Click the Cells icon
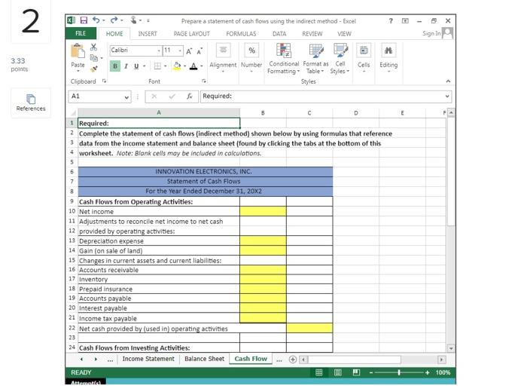 [364, 51]
